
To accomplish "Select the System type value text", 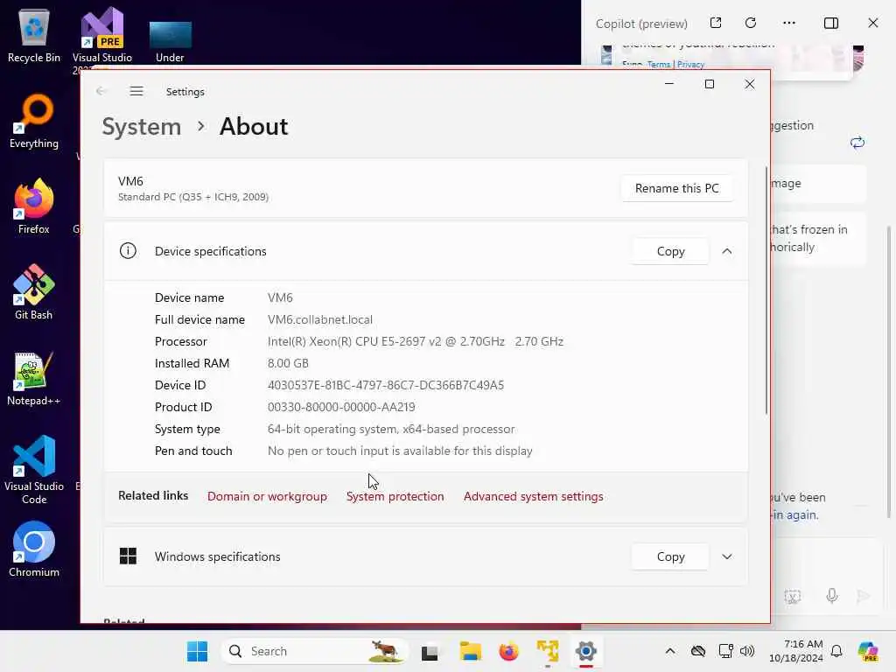I will tap(391, 429).
